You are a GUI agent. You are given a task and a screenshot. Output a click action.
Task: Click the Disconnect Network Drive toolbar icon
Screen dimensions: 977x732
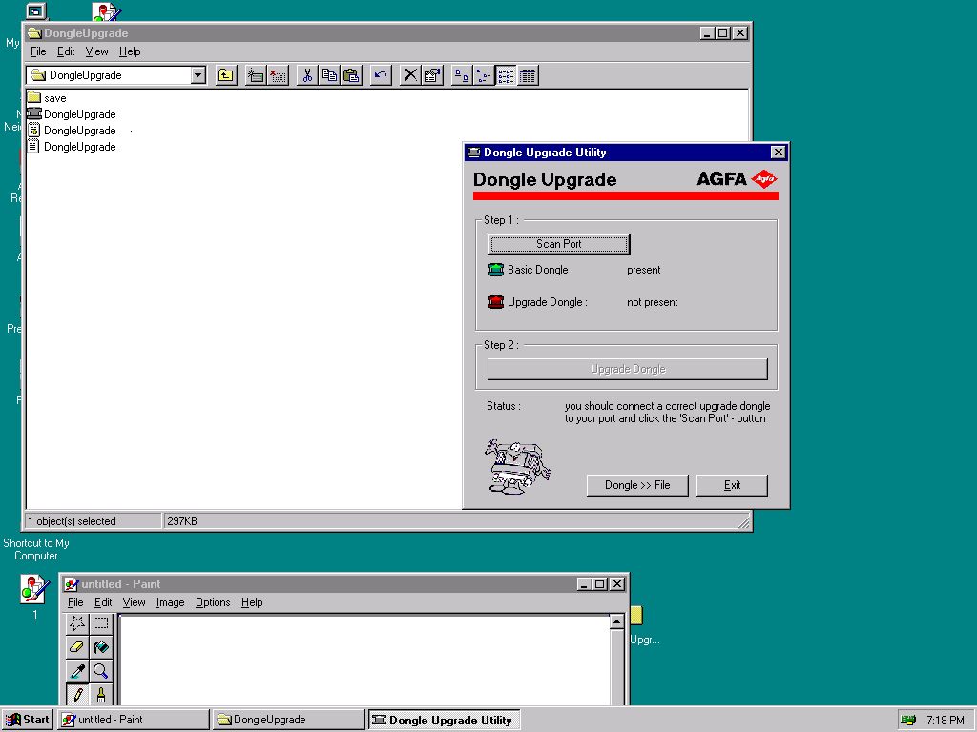click(278, 75)
